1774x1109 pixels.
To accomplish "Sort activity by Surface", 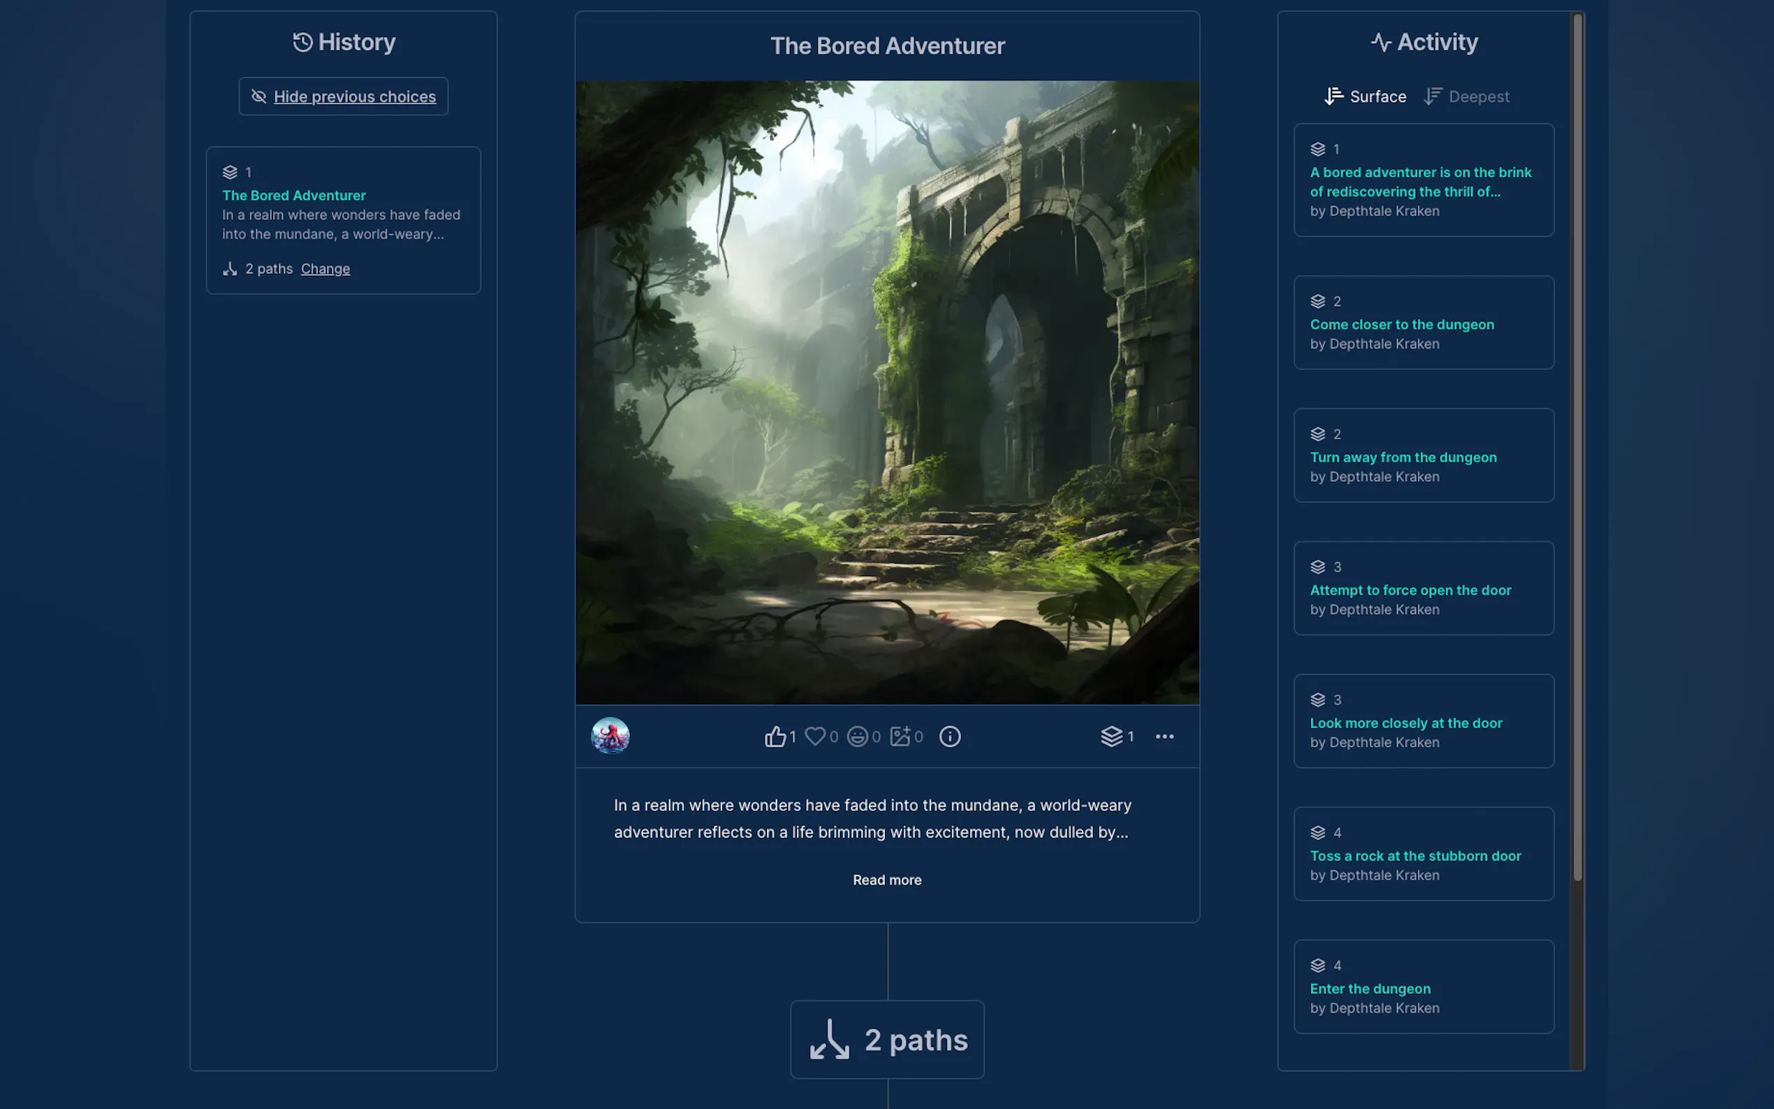I will point(1365,97).
